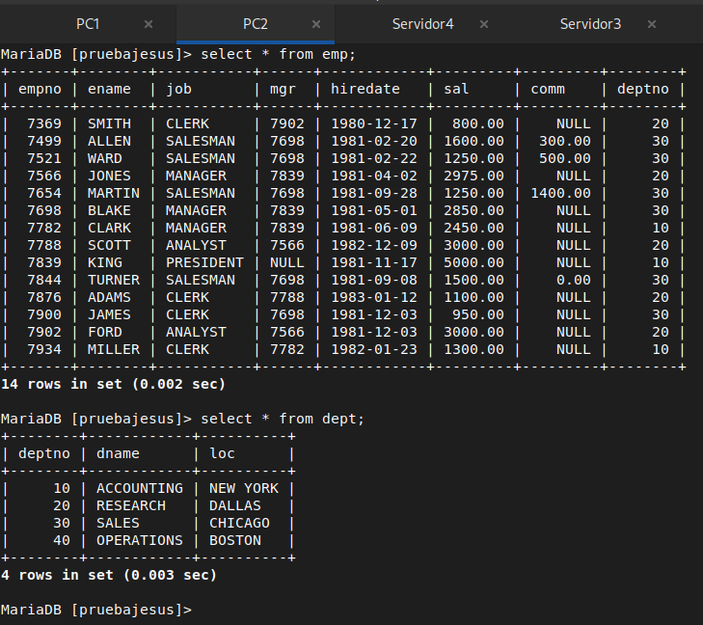Click hiredate 1982-01-23
The height and width of the screenshot is (625, 703).
[x=374, y=350]
